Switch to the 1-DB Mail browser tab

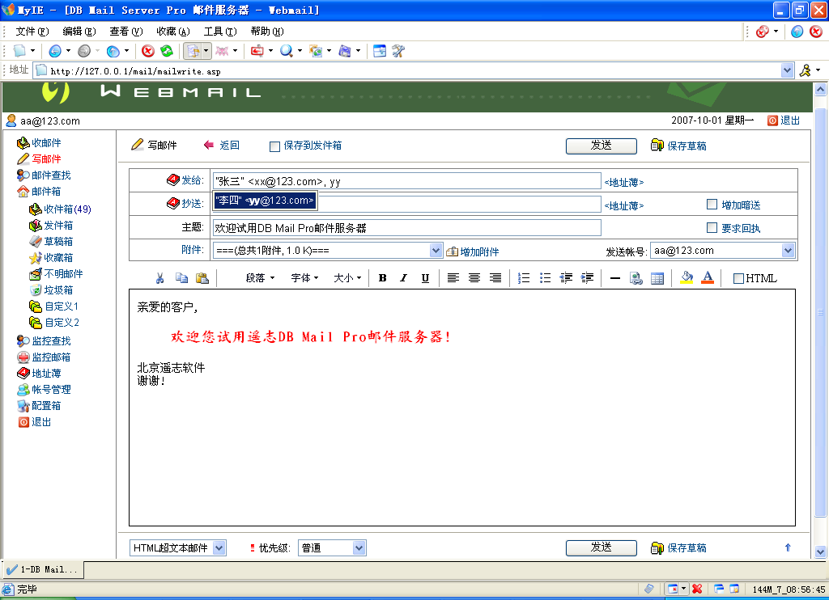pyautogui.click(x=44, y=569)
